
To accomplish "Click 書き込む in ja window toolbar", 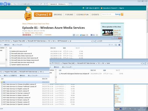I will (7, 45).
